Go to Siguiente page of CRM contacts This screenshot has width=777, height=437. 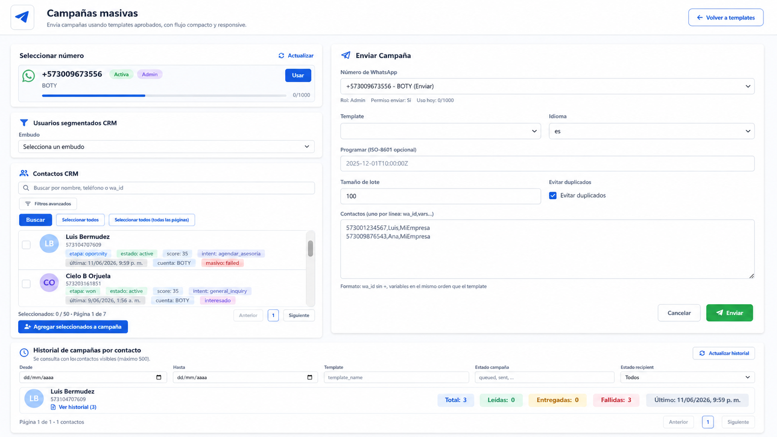tap(299, 315)
